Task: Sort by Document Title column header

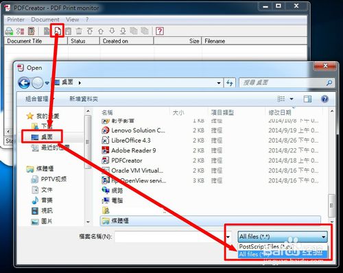Action: pos(36,41)
